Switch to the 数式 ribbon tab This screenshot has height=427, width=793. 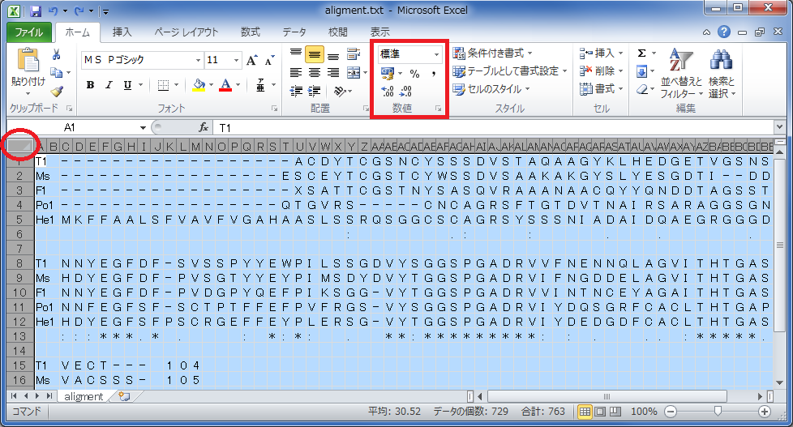(250, 32)
